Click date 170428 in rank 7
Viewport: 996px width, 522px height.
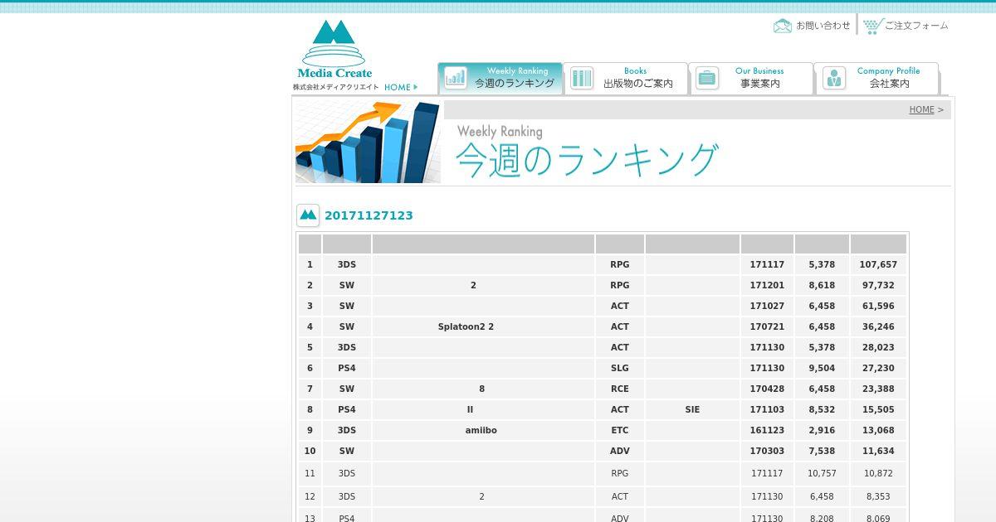[767, 389]
